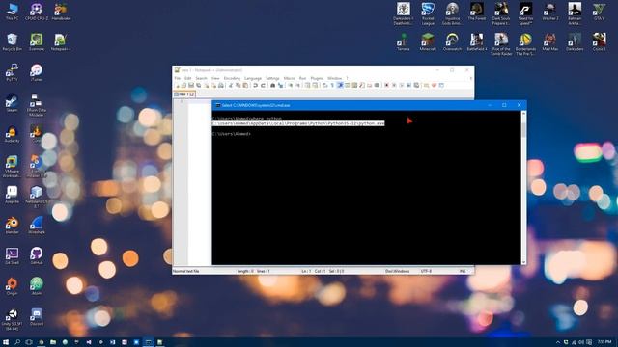Click the command prompt vertical scrollbar
The height and width of the screenshot is (347, 618).
(x=523, y=188)
